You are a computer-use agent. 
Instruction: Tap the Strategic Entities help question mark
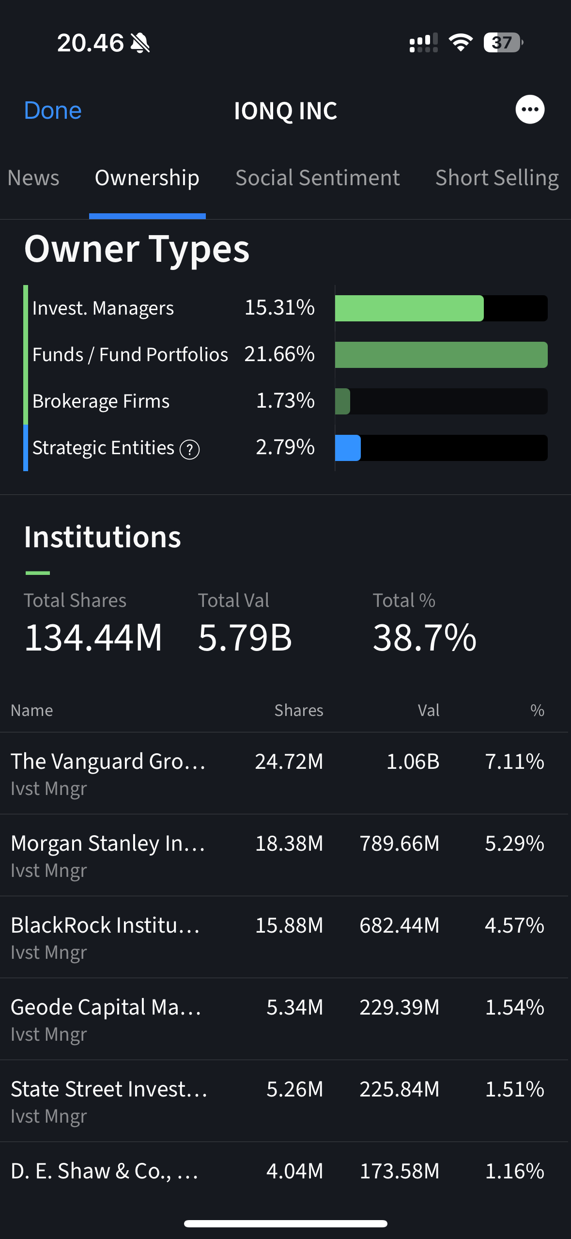[189, 449]
